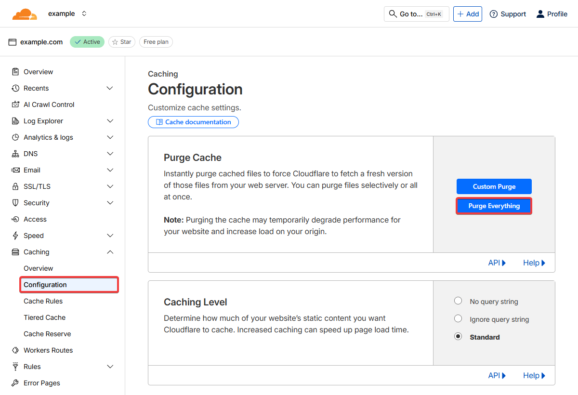This screenshot has width=578, height=395.
Task: Click the Email envelope icon
Action: (15, 170)
